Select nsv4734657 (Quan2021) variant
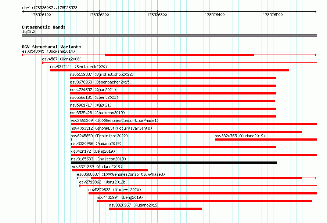The height and width of the screenshot is (223, 327). click(x=93, y=90)
